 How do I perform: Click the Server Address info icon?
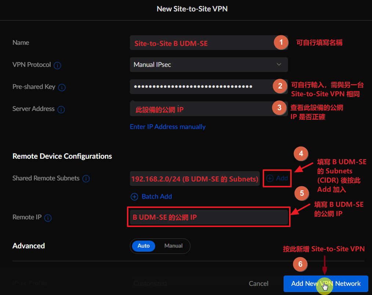pos(61,109)
